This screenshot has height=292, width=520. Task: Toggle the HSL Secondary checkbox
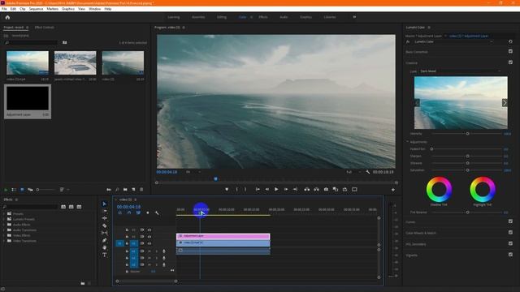coord(510,243)
